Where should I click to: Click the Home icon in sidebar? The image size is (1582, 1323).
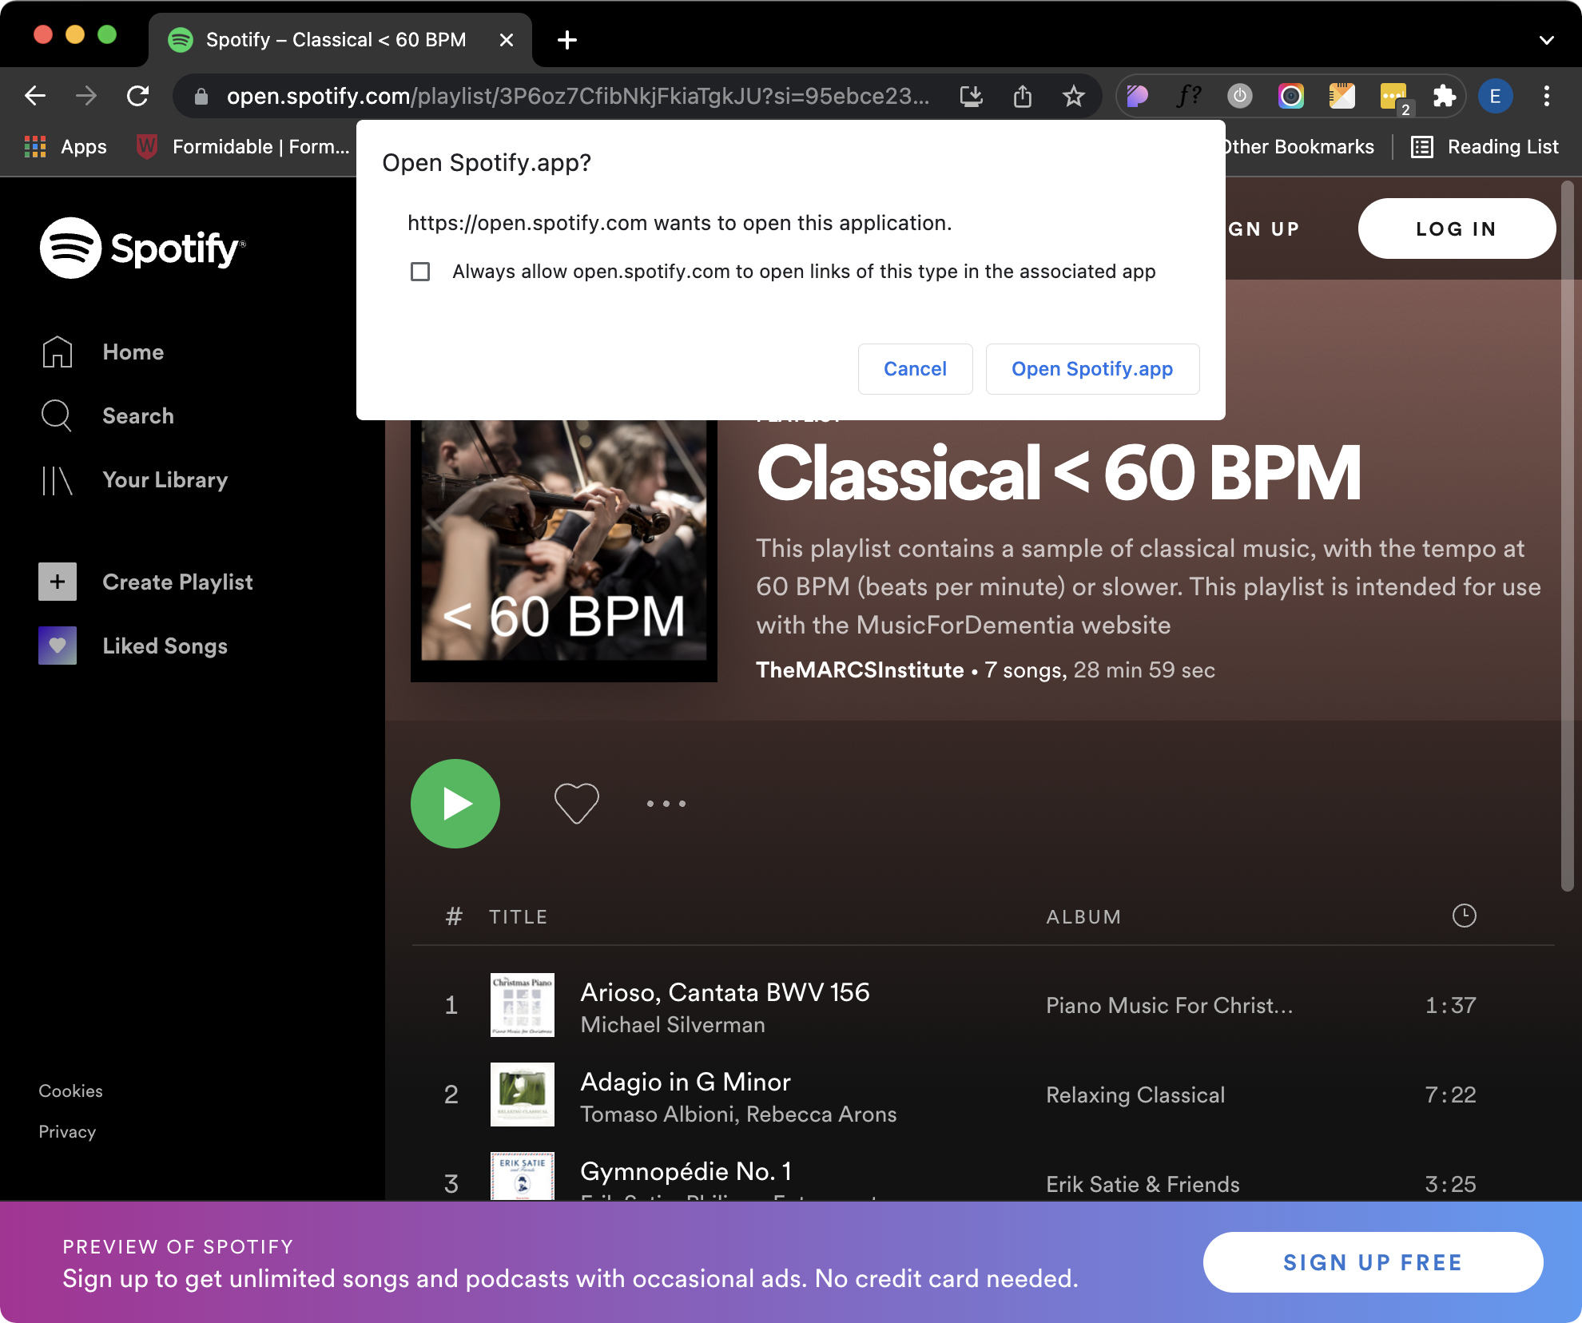[x=58, y=352]
